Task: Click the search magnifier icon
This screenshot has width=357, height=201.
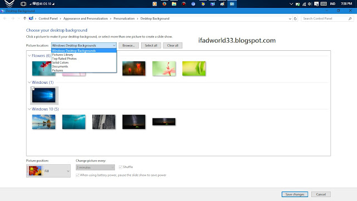Action: click(350, 18)
